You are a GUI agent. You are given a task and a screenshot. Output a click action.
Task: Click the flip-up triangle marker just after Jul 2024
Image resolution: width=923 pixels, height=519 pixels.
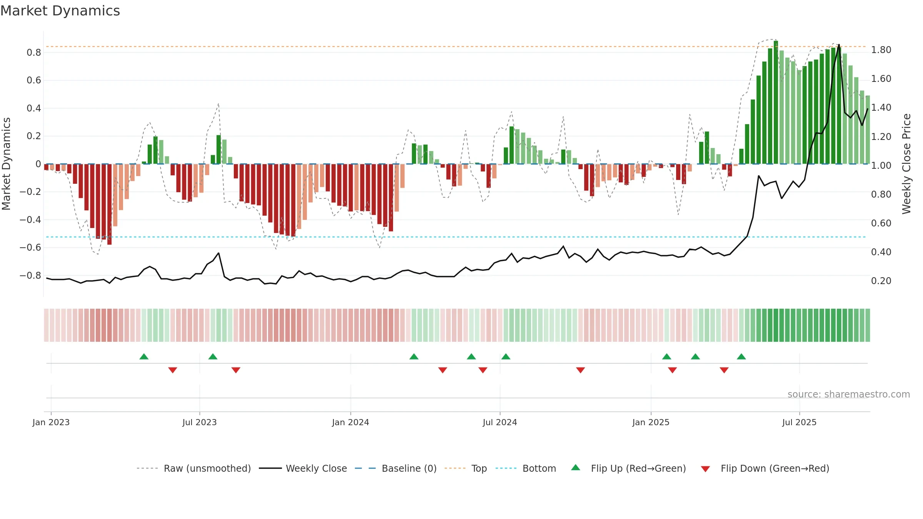[506, 356]
